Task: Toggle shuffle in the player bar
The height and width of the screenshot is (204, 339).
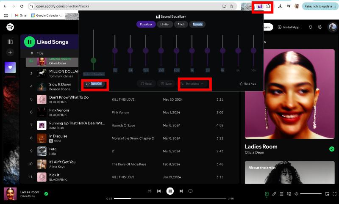Action: (x=149, y=191)
